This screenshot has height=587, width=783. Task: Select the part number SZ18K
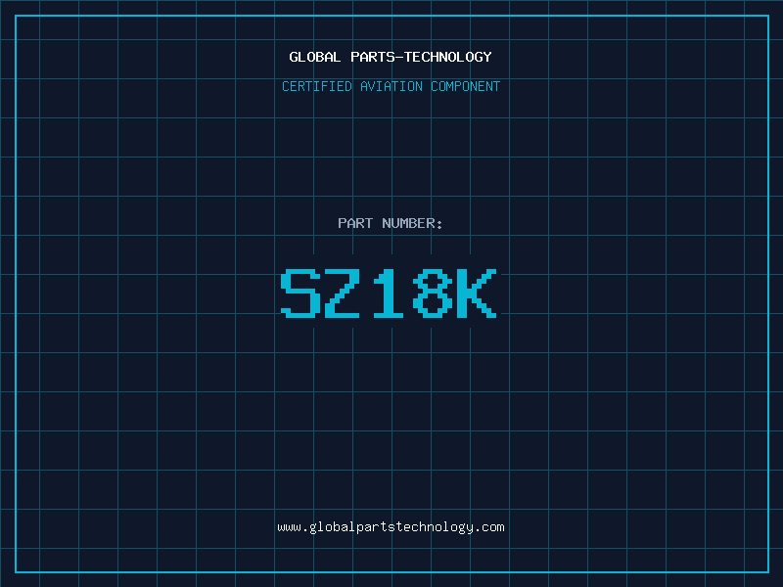pos(389,293)
